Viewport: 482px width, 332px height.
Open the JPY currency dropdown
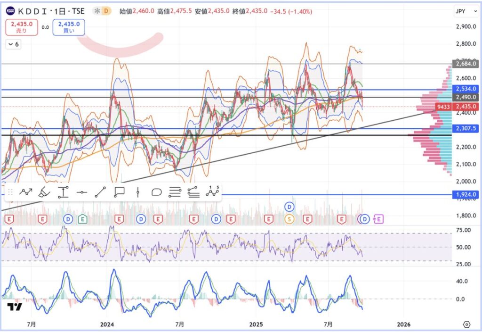[461, 11]
